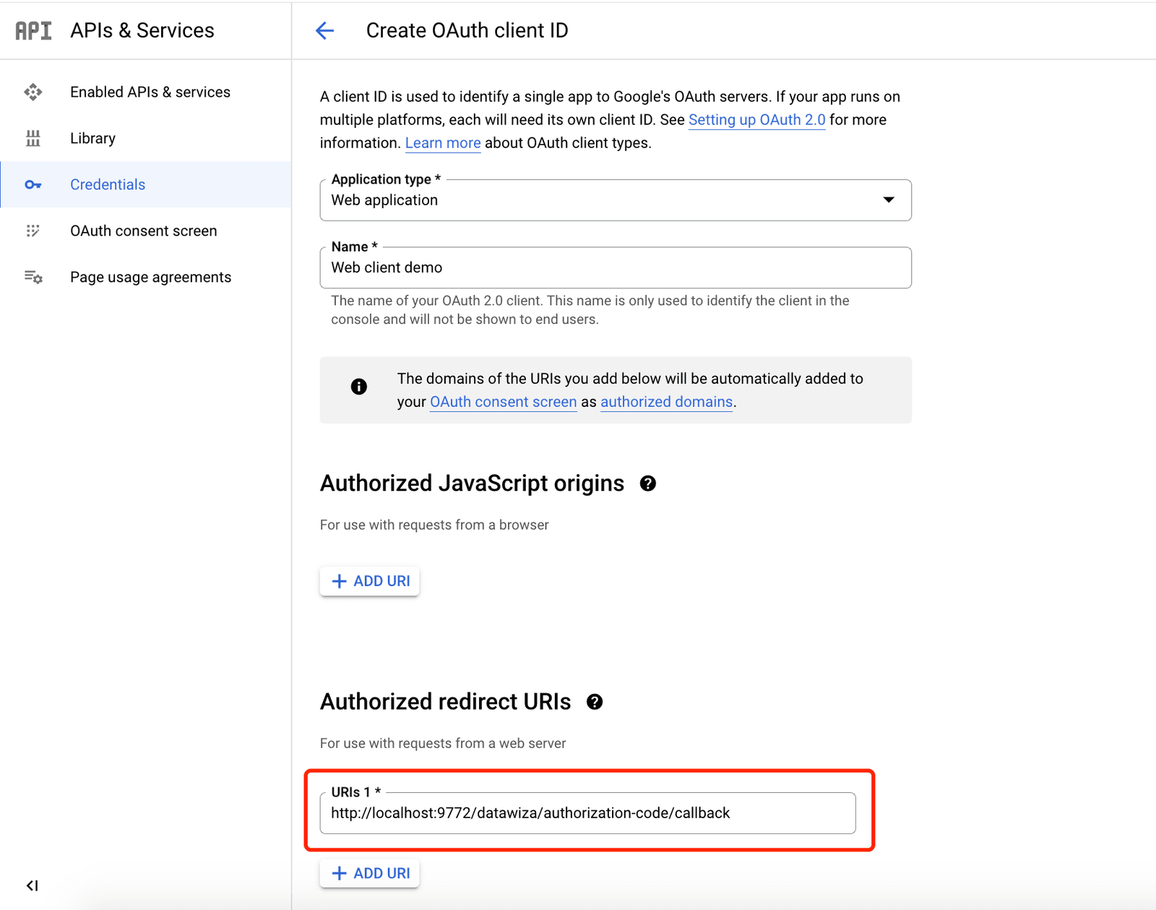The height and width of the screenshot is (910, 1156).
Task: Click the Name input field
Action: pos(616,267)
